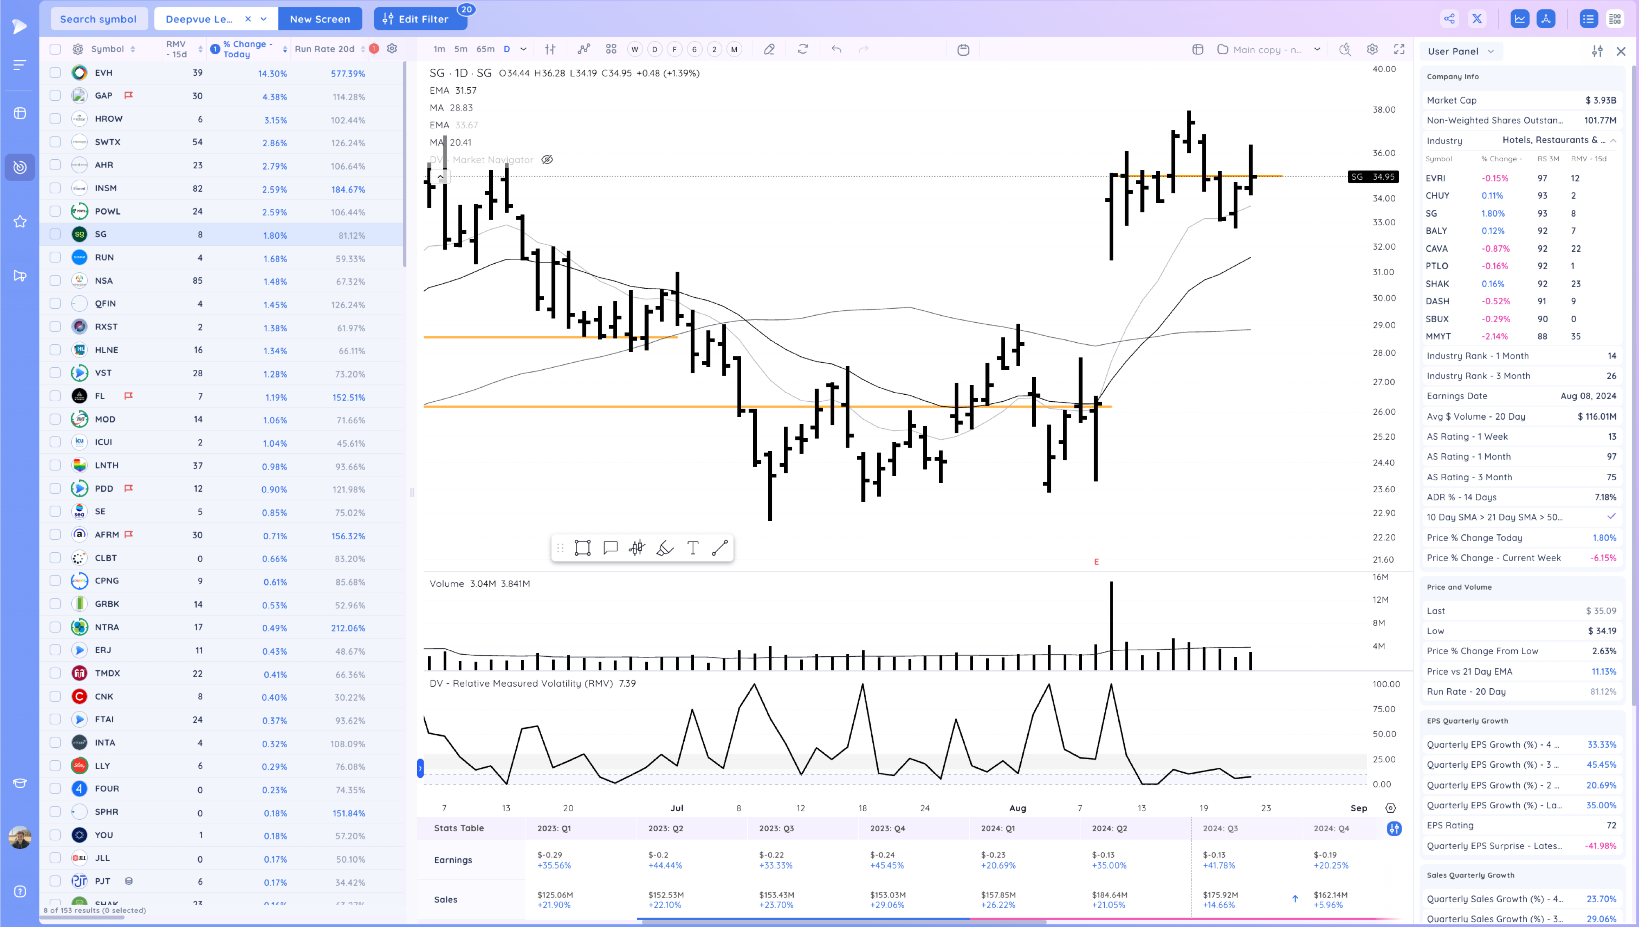Tick the checkbox for GAP row
The width and height of the screenshot is (1639, 927).
point(55,95)
